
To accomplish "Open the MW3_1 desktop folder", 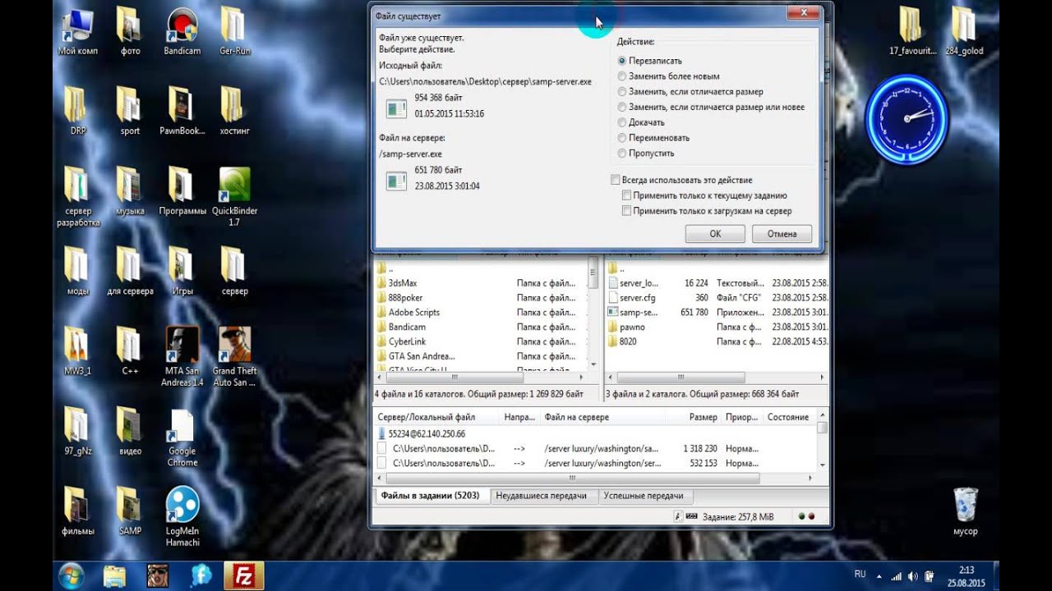I will (x=77, y=351).
